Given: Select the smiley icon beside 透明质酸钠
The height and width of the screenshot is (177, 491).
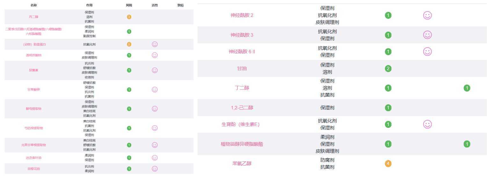Looking at the screenshot, I should 155,55.
